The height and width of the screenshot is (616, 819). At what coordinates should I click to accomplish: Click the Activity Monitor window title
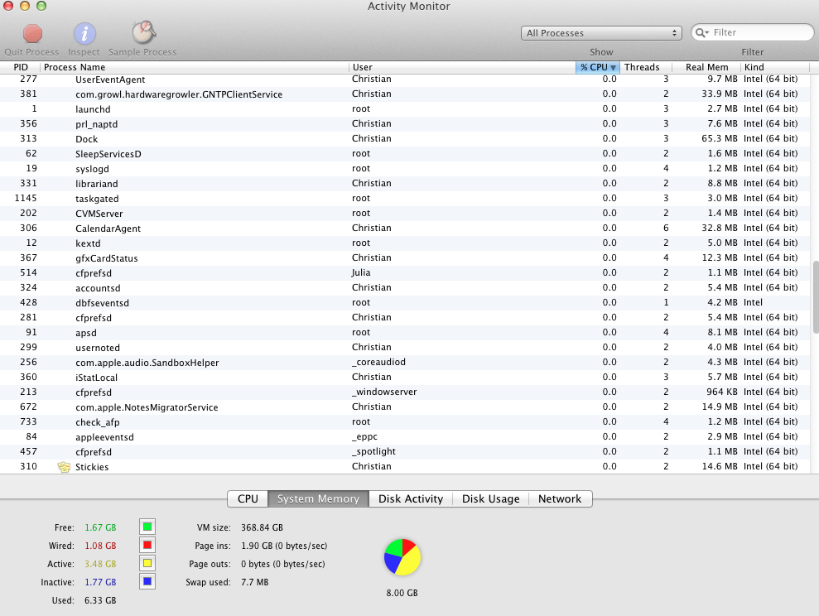tap(408, 7)
